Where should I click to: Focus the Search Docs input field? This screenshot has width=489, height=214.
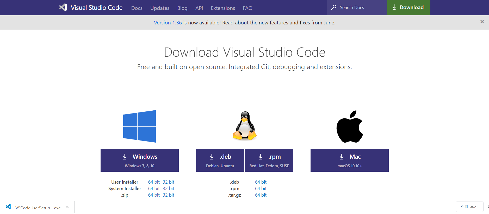click(x=357, y=8)
